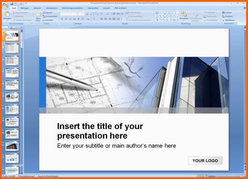248x179 pixels.
Task: Toggle italic text formatting
Action: coord(66,19)
